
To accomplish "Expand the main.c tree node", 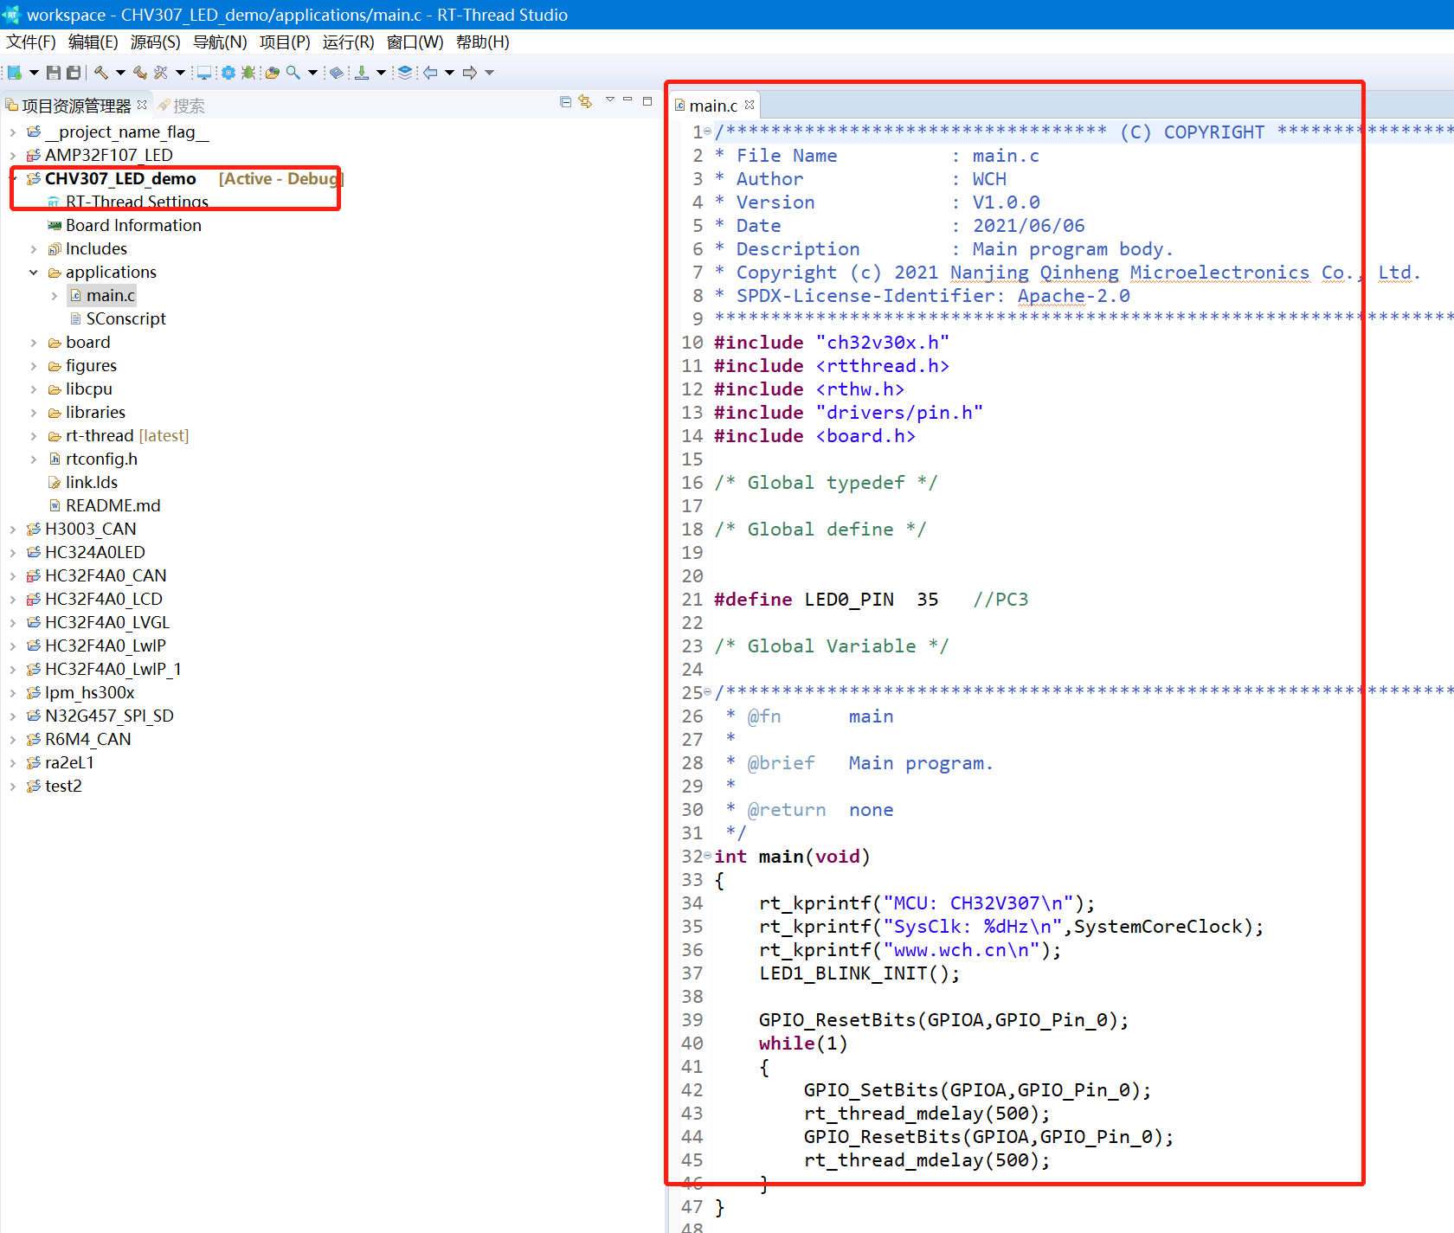I will tap(54, 296).
